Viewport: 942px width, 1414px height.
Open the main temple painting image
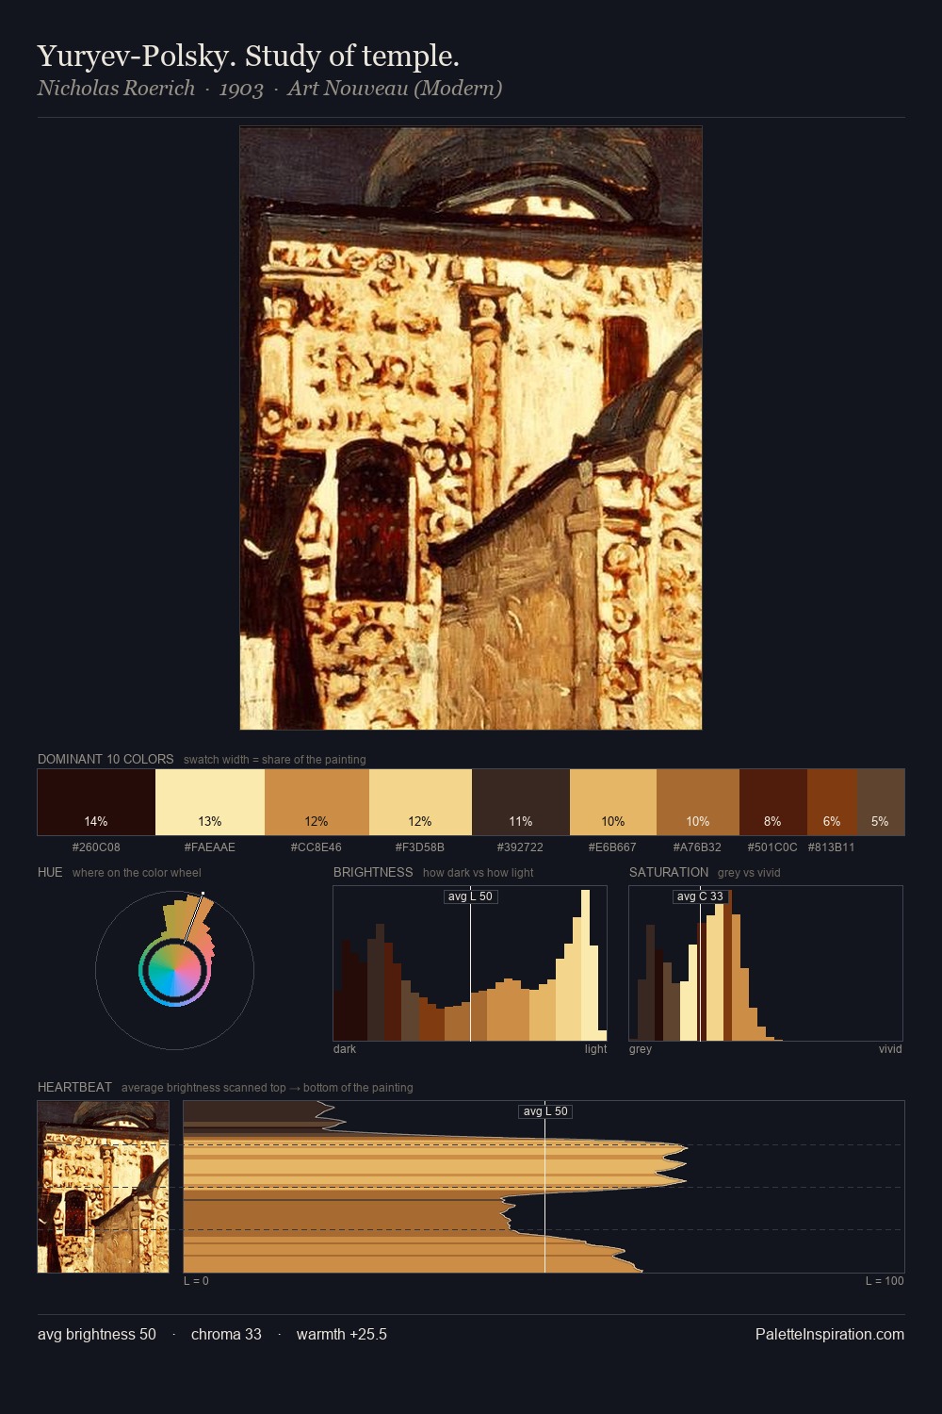471,428
